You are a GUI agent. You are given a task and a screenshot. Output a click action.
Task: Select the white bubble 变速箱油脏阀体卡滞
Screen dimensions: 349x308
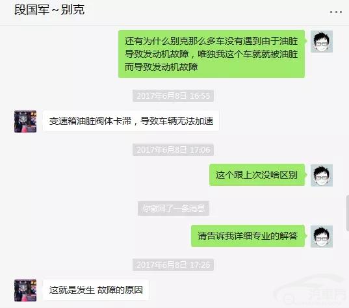point(131,121)
